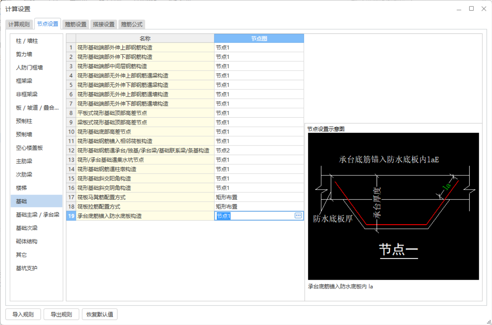Select 基础主梁 / 承台梁 category
Viewport: 492px width, 325px height.
(x=36, y=215)
